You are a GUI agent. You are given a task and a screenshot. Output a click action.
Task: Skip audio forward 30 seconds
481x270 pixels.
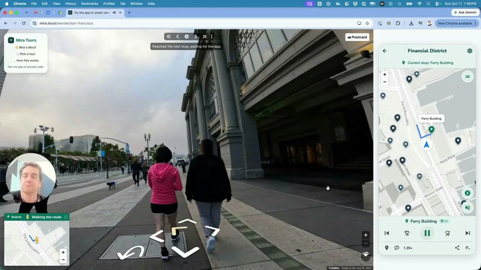(x=447, y=233)
